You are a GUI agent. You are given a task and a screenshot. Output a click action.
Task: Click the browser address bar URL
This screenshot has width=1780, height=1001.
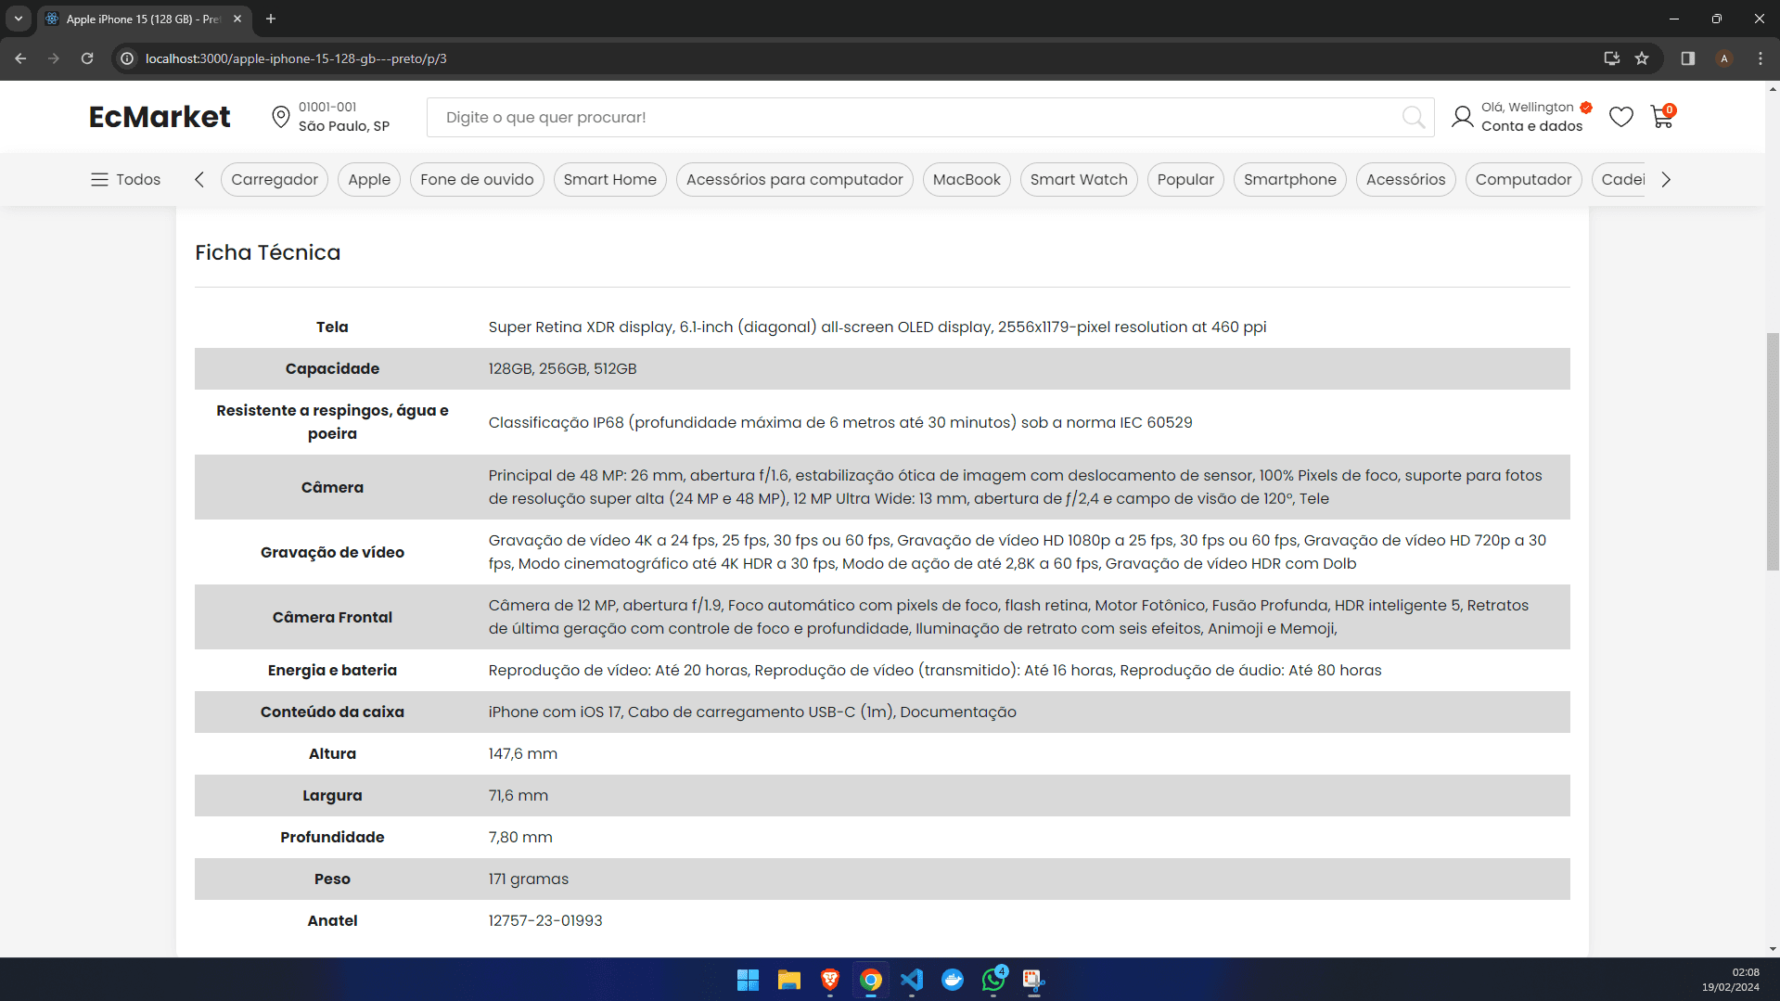tap(296, 58)
